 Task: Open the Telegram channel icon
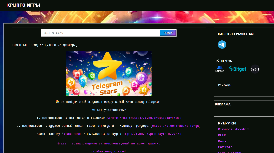pos(222,44)
